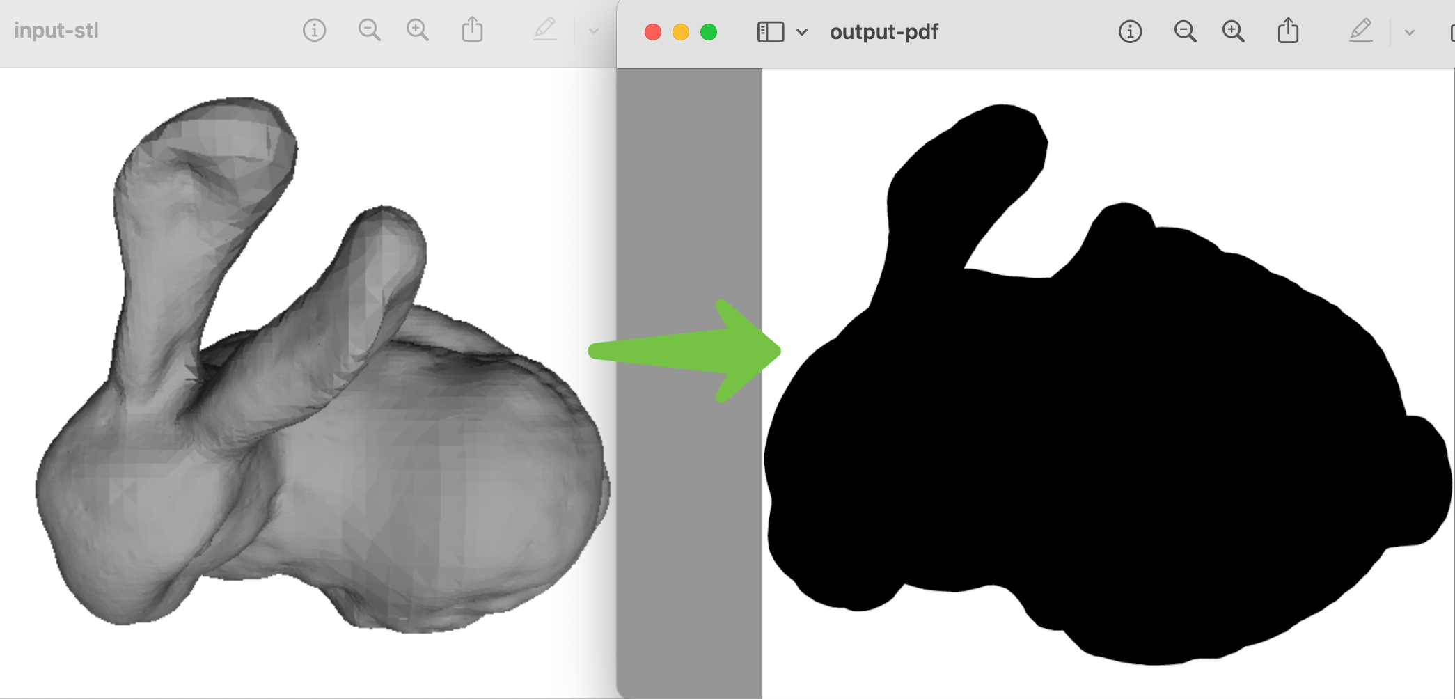Zoom out on the output-pdf document
Image resolution: width=1455 pixels, height=699 pixels.
click(1185, 31)
